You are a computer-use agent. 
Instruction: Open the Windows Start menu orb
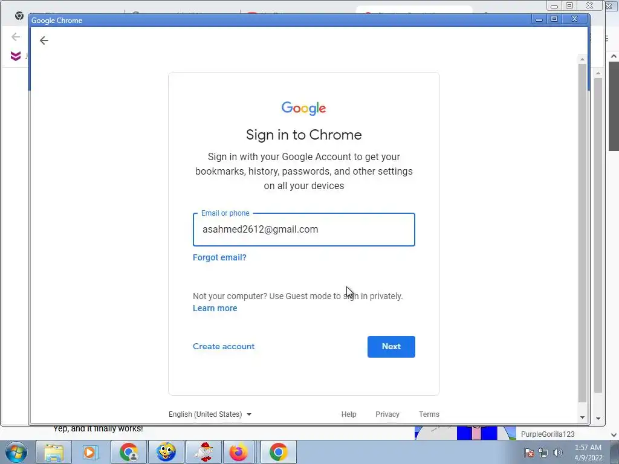tap(16, 452)
